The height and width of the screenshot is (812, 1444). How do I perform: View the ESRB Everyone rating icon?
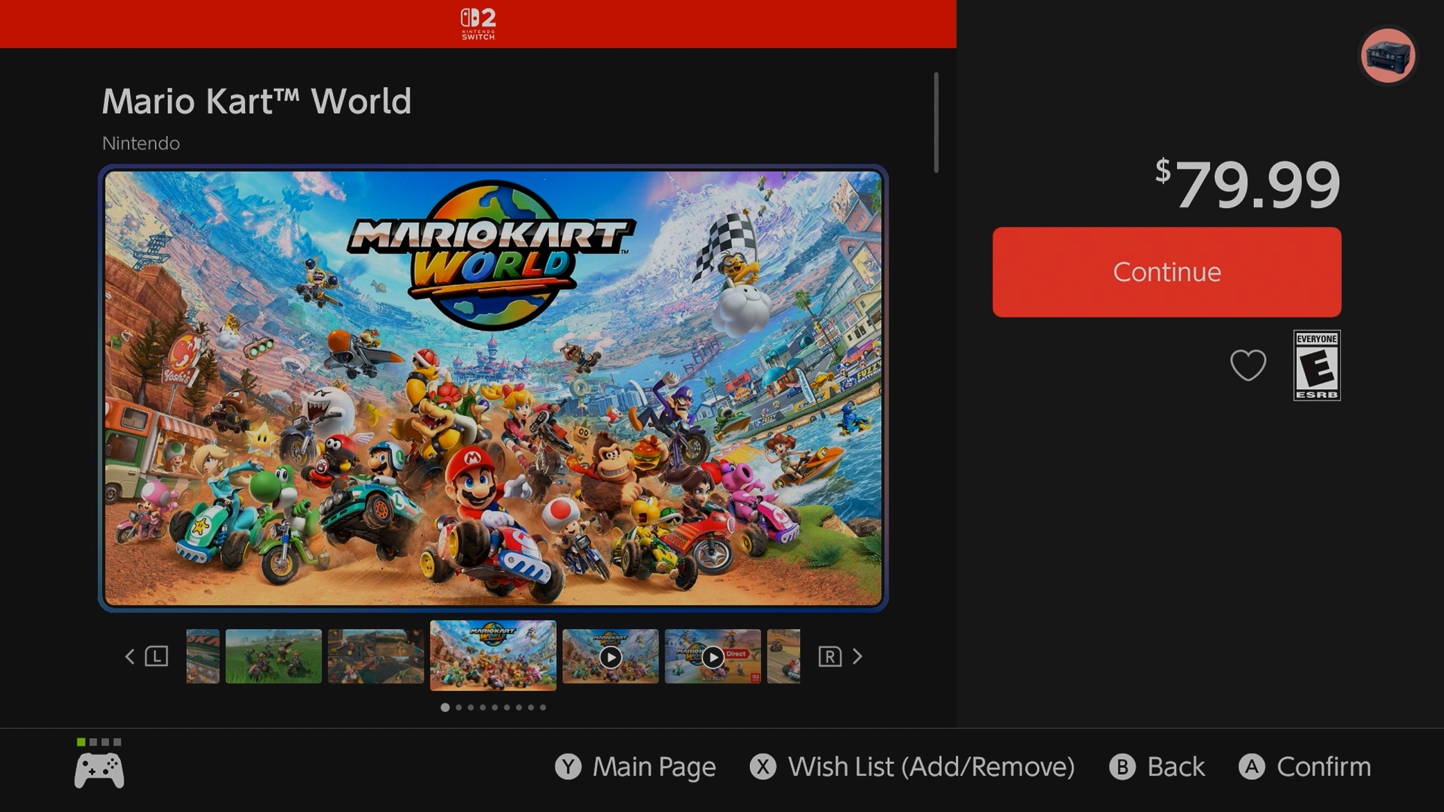(x=1317, y=365)
